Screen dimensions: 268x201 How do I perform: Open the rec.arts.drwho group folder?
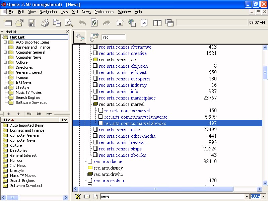coord(90,174)
